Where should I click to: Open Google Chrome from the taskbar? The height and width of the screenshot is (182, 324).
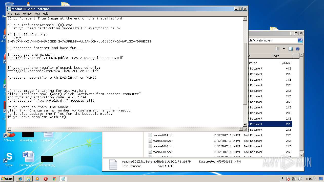pyautogui.click(x=54, y=179)
